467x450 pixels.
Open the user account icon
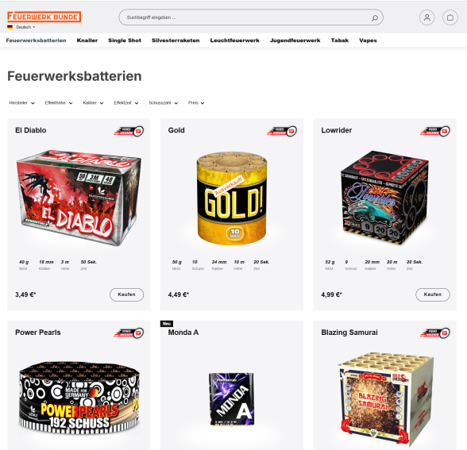(x=426, y=17)
